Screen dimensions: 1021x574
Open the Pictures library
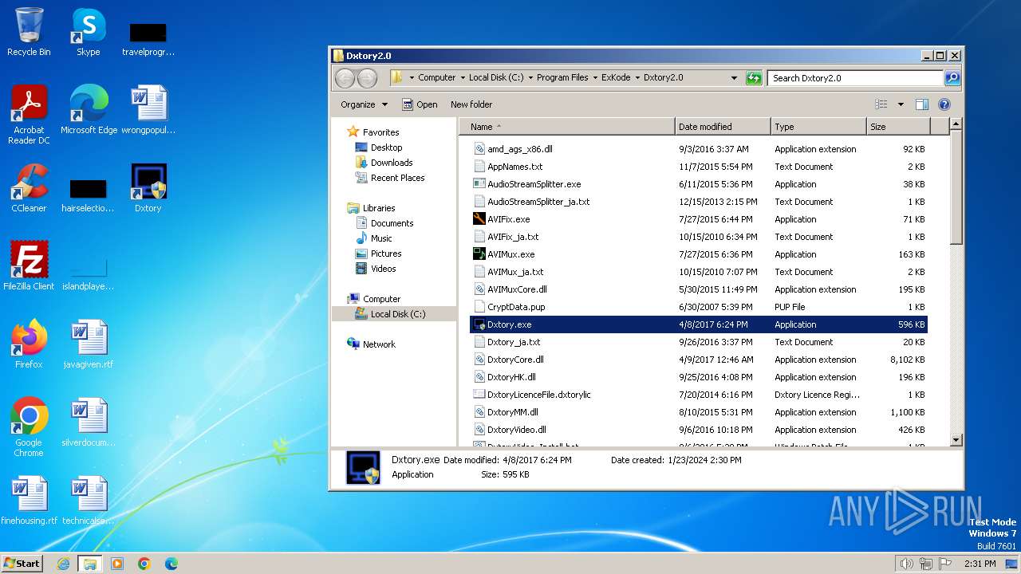tap(386, 254)
